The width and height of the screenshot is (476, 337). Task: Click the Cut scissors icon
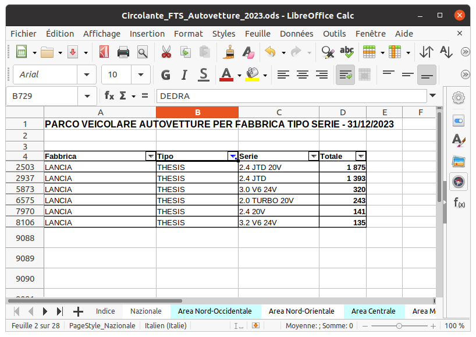[x=166, y=52]
